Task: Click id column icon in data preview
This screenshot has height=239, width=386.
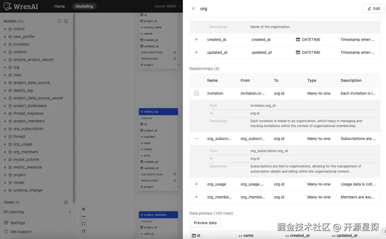Action: click(x=194, y=236)
